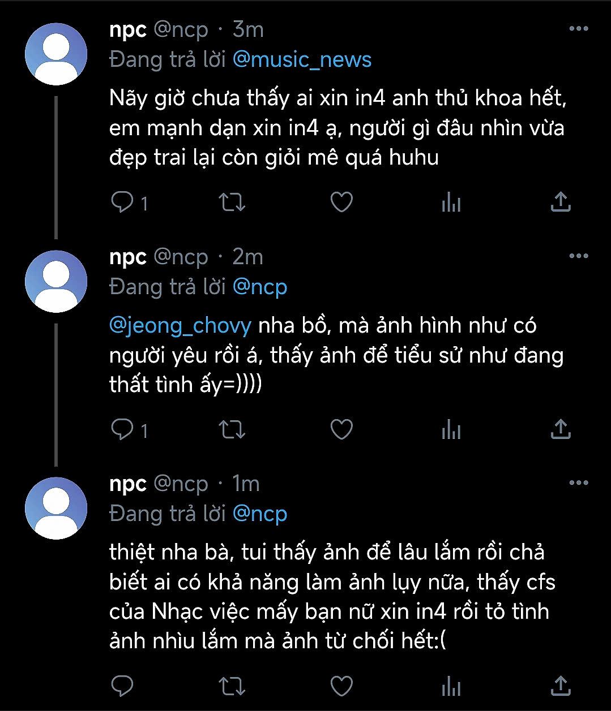
Task: Share the last tweet posted 1m ago
Action: [561, 685]
